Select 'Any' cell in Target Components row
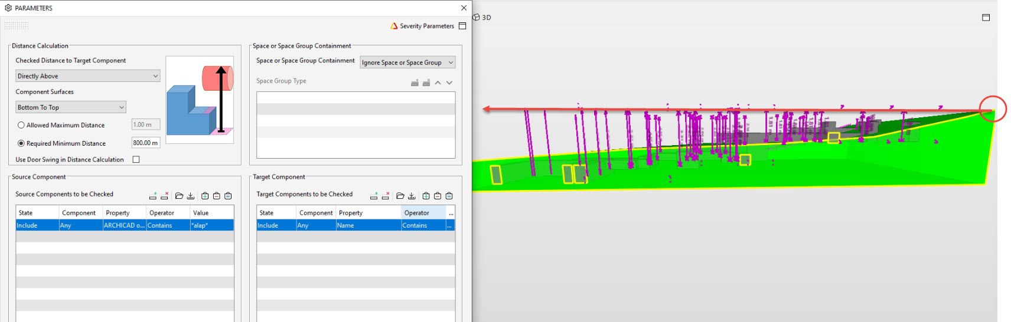 (316, 225)
